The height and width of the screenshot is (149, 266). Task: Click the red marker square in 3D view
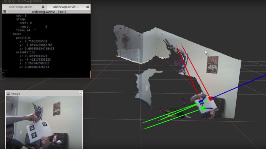click(211, 98)
